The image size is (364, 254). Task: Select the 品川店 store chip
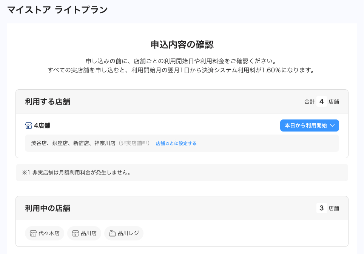(84, 233)
